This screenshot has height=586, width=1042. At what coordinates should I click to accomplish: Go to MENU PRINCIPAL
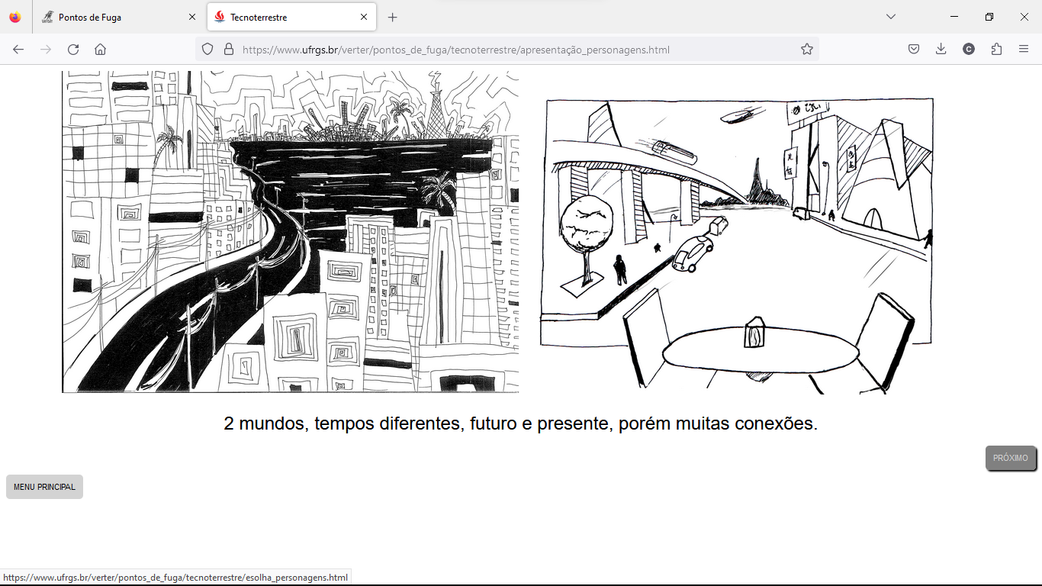[44, 487]
